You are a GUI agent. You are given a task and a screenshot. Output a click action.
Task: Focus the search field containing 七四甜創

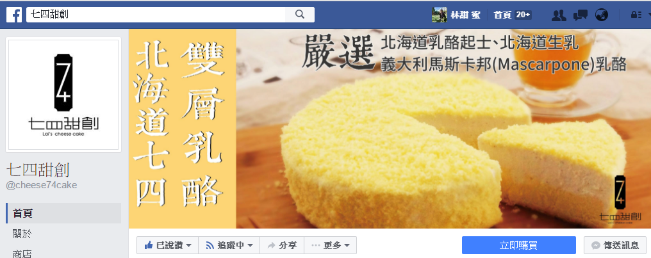click(156, 15)
